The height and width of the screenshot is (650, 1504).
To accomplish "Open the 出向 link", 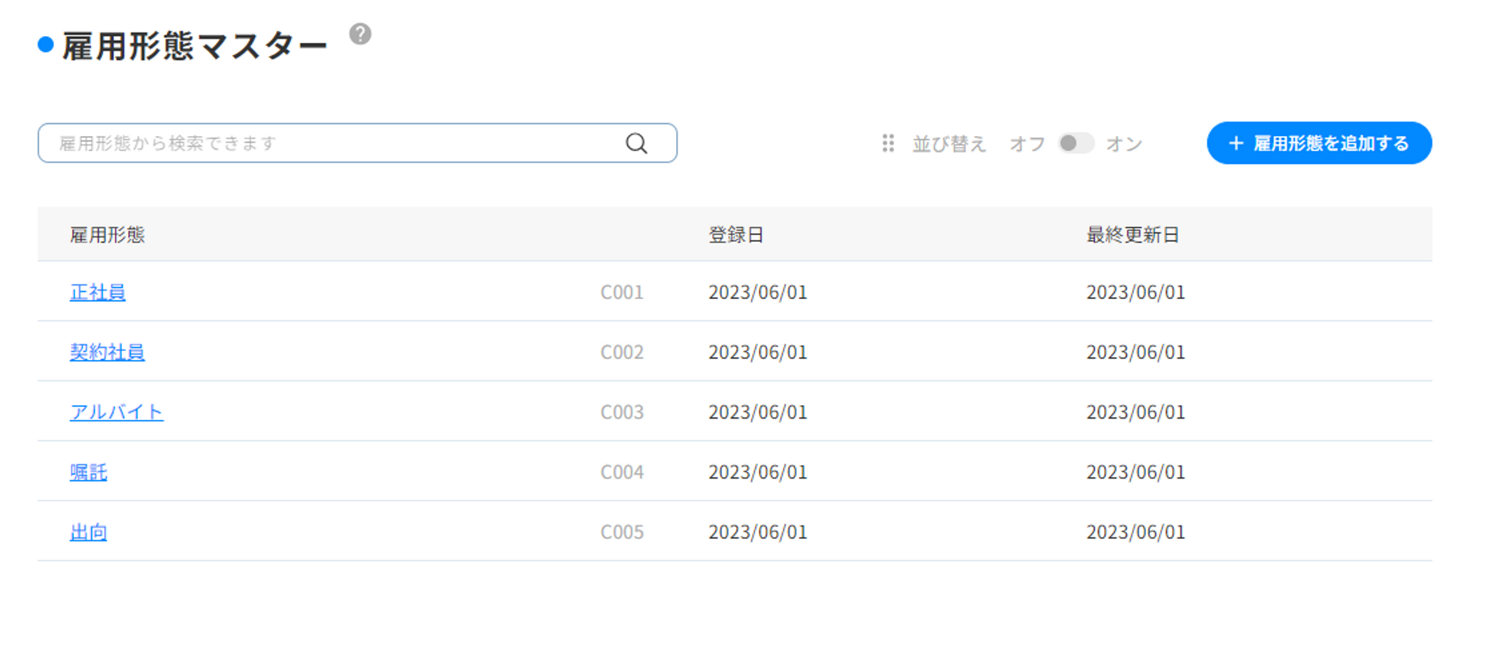I will tap(89, 533).
